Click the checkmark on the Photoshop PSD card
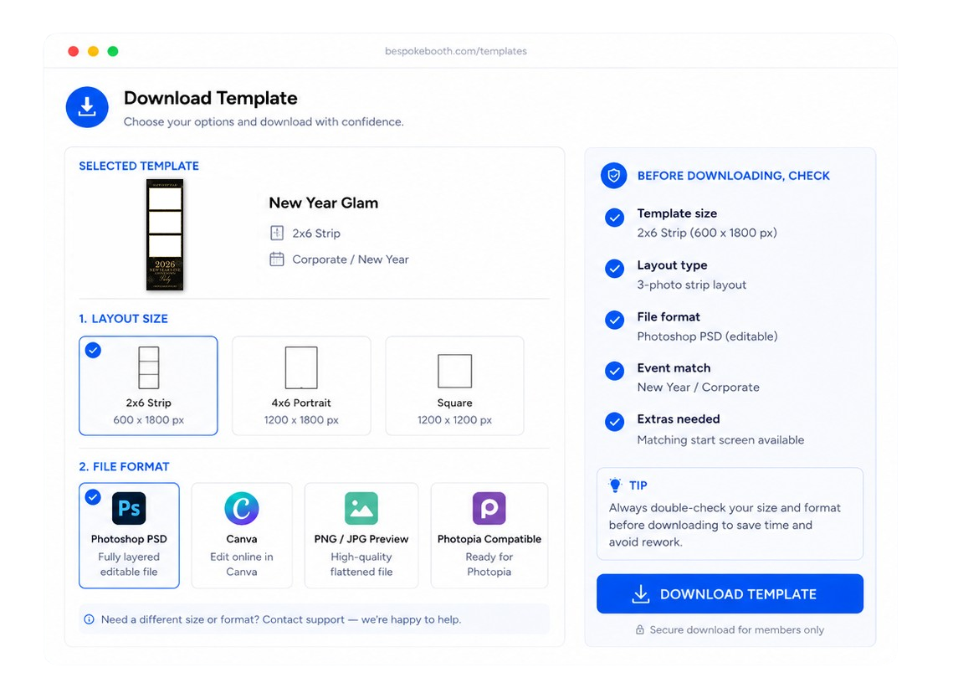The height and width of the screenshot is (693, 953). point(93,497)
